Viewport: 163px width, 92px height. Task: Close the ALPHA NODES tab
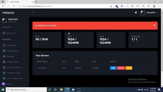click(x=32, y=2)
